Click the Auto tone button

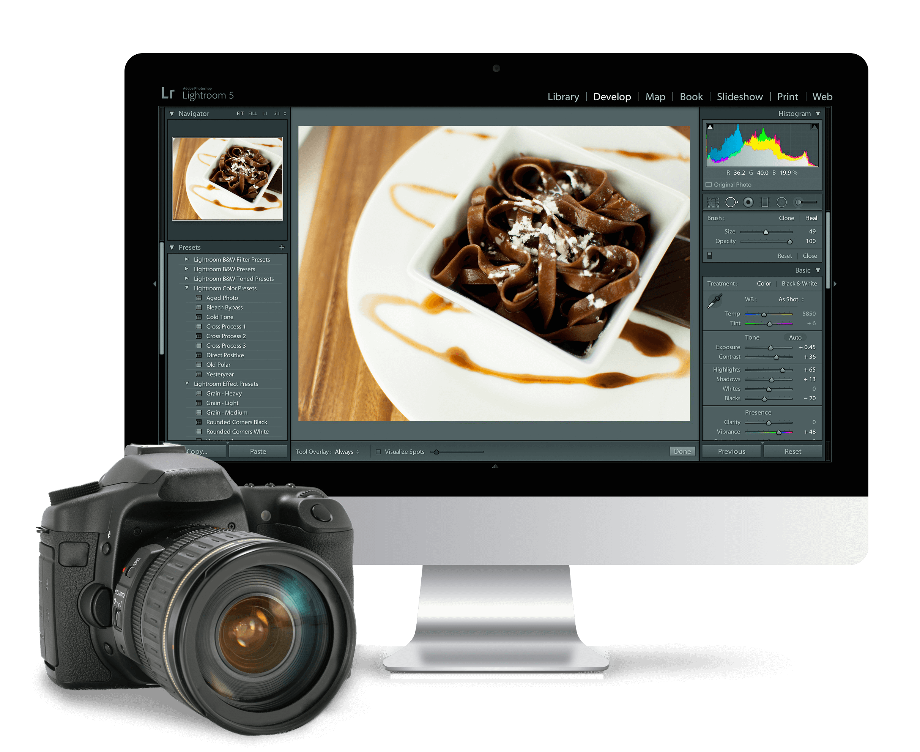[x=795, y=337]
